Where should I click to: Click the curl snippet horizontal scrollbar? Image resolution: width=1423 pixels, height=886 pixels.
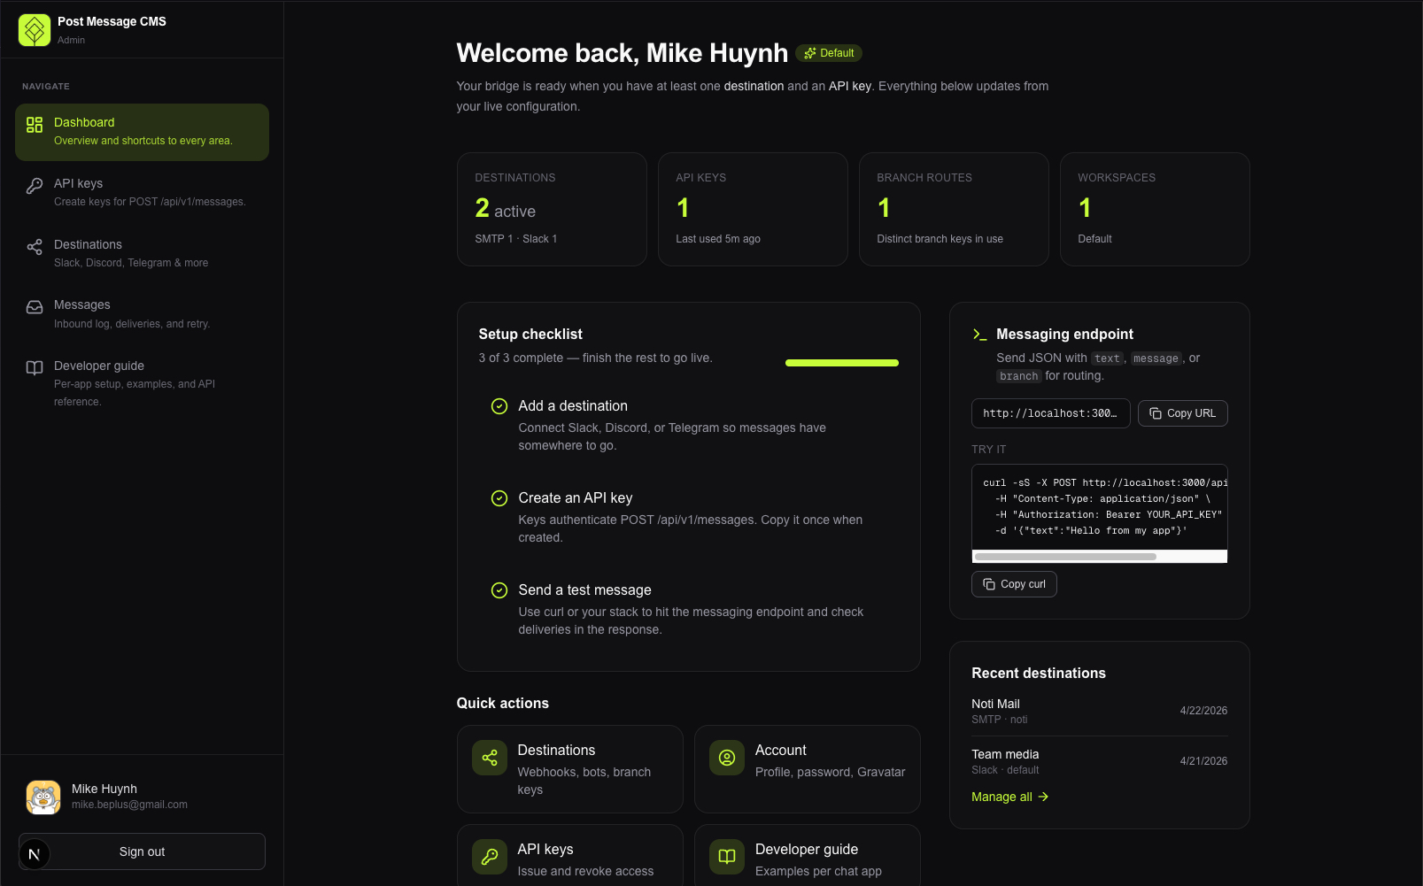(x=1065, y=557)
